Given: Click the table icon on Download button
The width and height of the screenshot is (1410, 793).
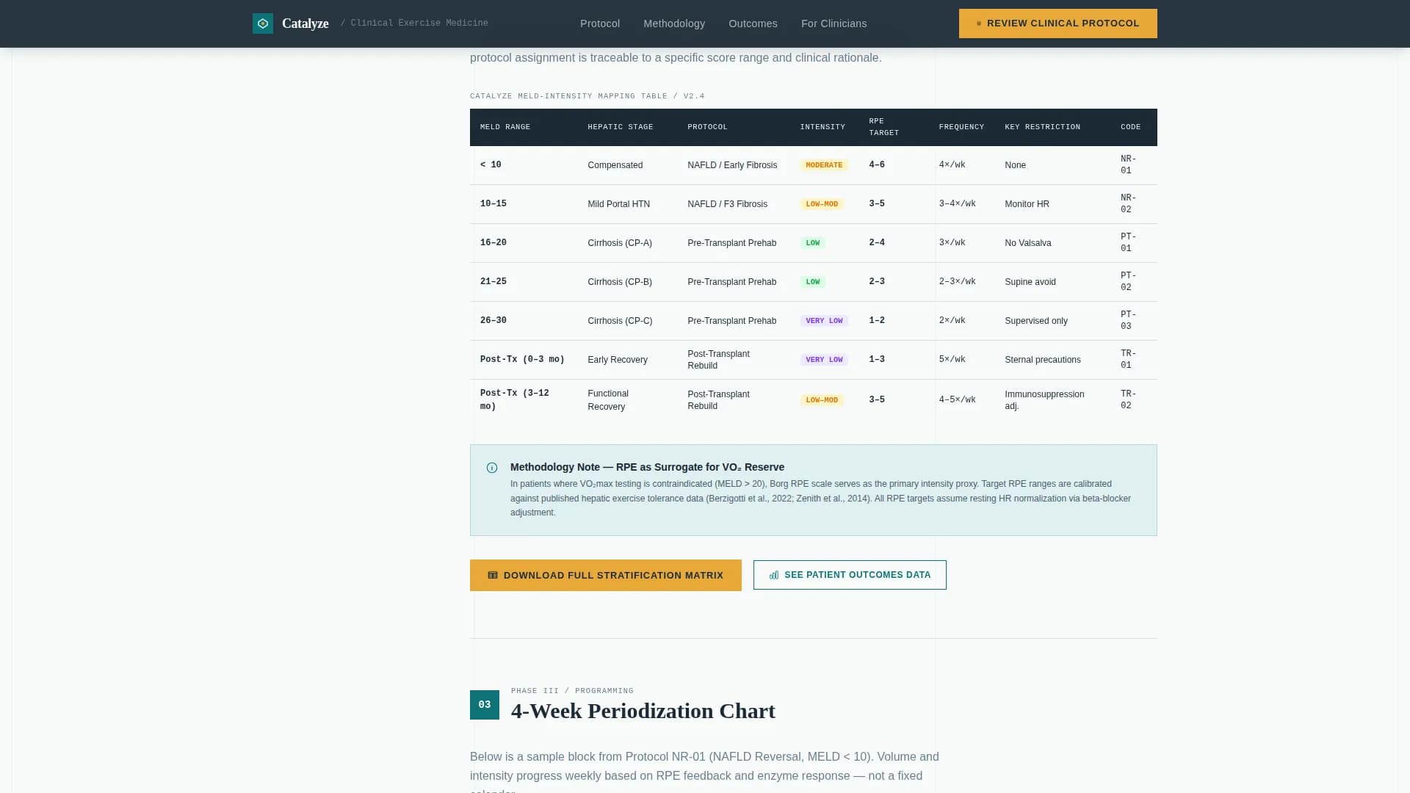Looking at the screenshot, I should click(493, 576).
